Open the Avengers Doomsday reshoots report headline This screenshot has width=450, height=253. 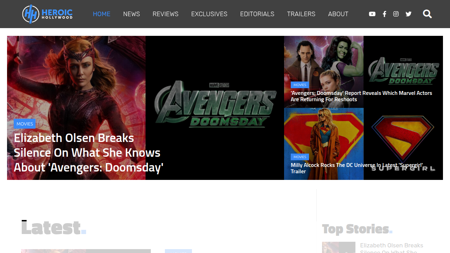pyautogui.click(x=361, y=96)
